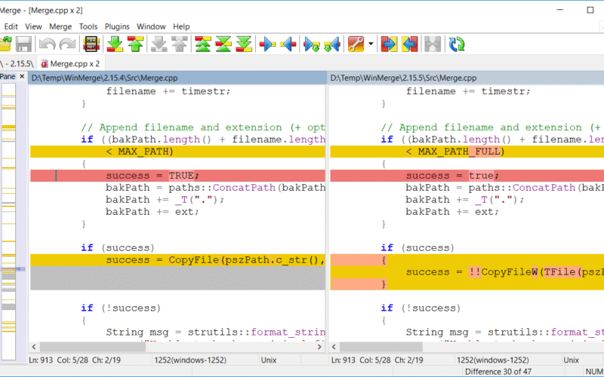Image resolution: width=604 pixels, height=377 pixels.
Task: Close the Location Pane
Action: point(22,77)
